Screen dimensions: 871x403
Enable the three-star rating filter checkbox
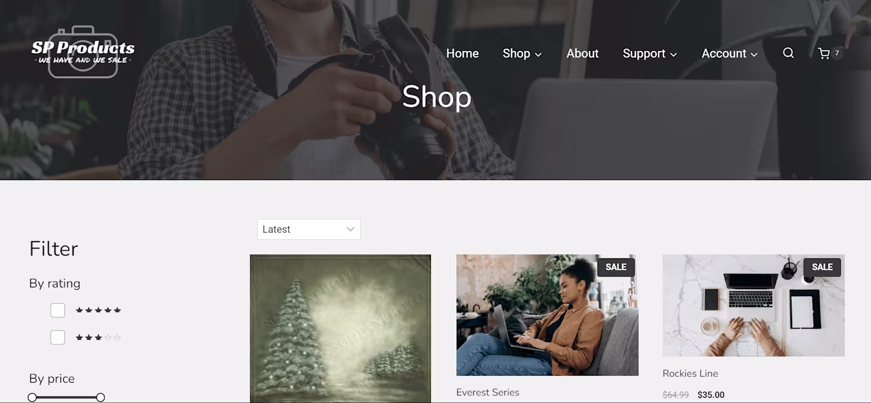(57, 337)
